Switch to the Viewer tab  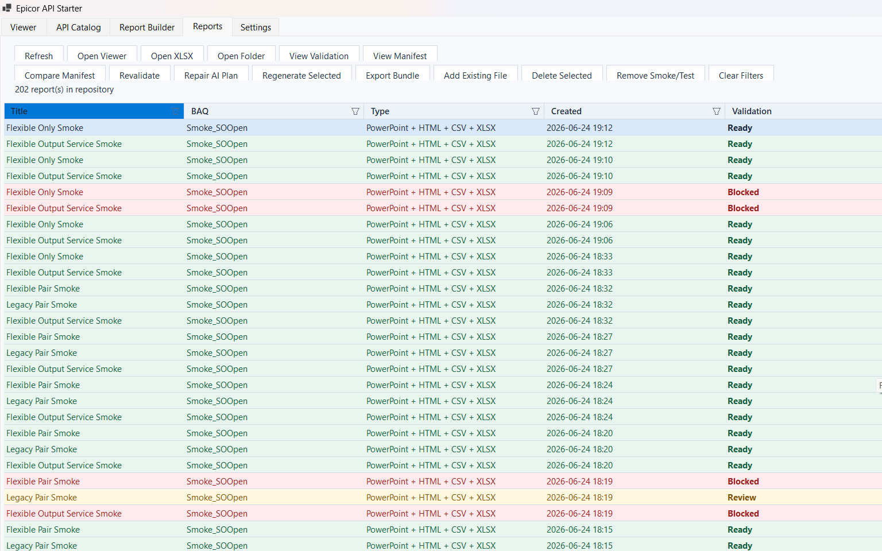coord(24,27)
